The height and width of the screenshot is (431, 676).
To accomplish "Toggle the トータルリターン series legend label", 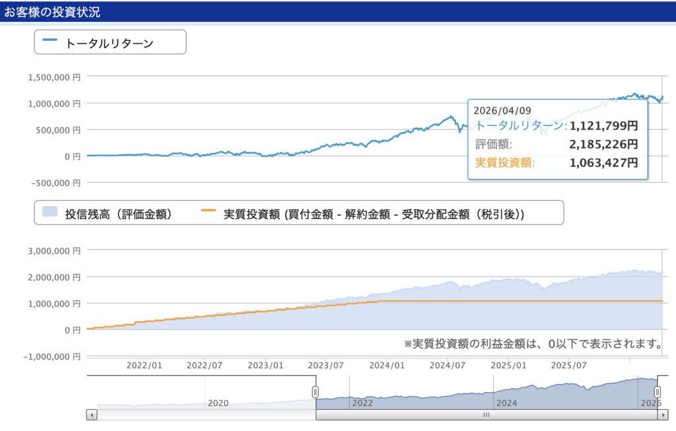I will point(109,43).
